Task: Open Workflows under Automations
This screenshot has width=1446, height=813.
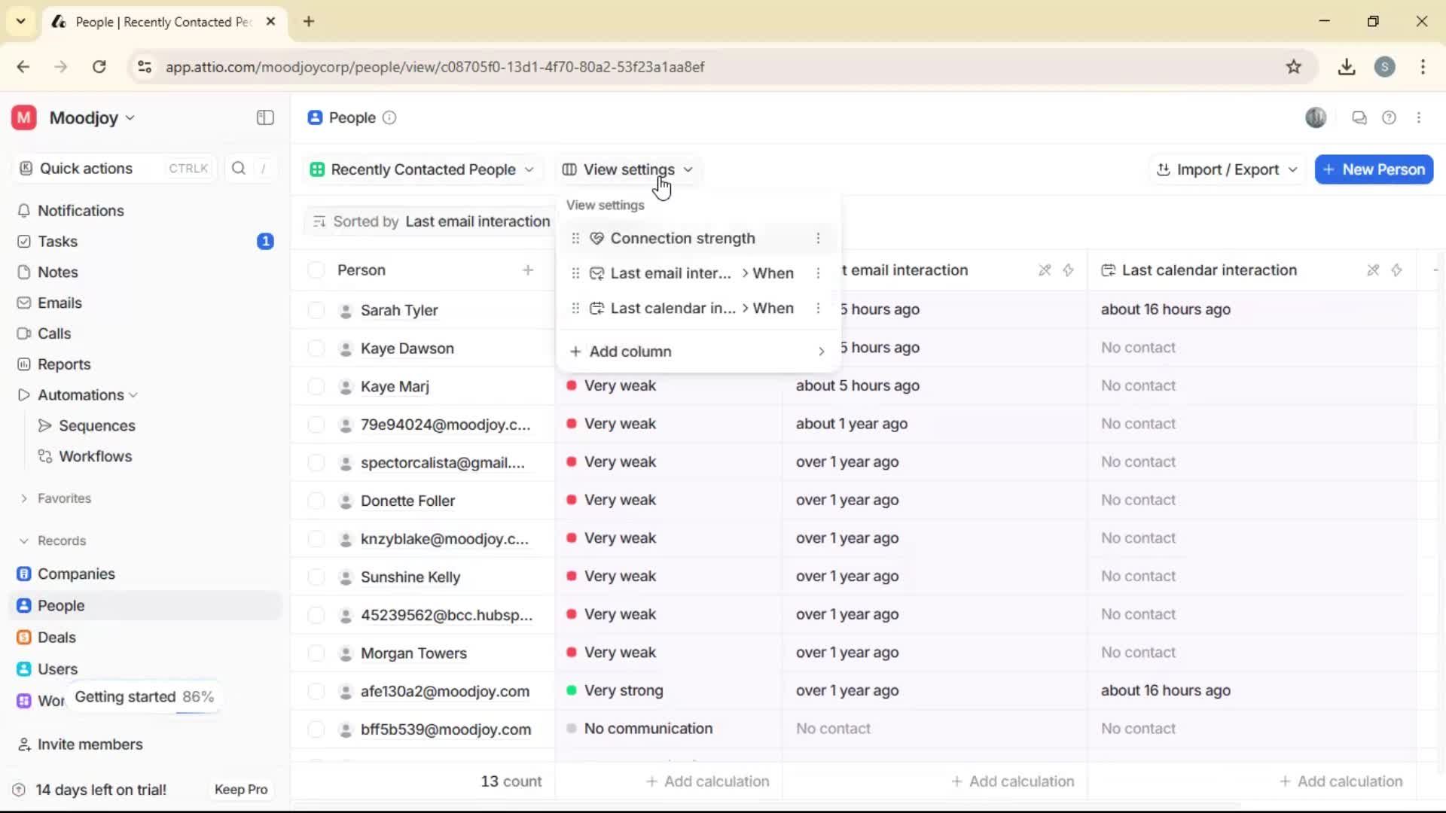Action: 95,455
